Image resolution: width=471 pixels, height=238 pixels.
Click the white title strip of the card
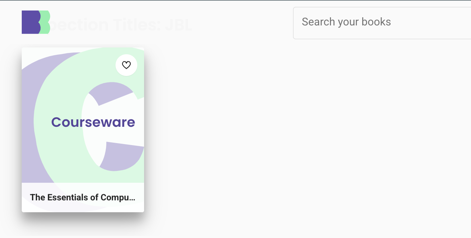(83, 197)
